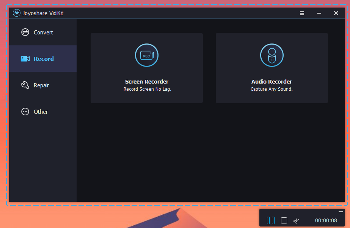350x228 pixels.
Task: Minimize the recording control bar
Action: [x=341, y=212]
